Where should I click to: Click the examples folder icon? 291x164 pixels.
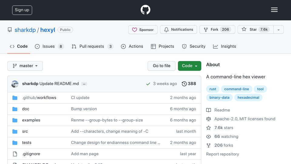coord(15,120)
